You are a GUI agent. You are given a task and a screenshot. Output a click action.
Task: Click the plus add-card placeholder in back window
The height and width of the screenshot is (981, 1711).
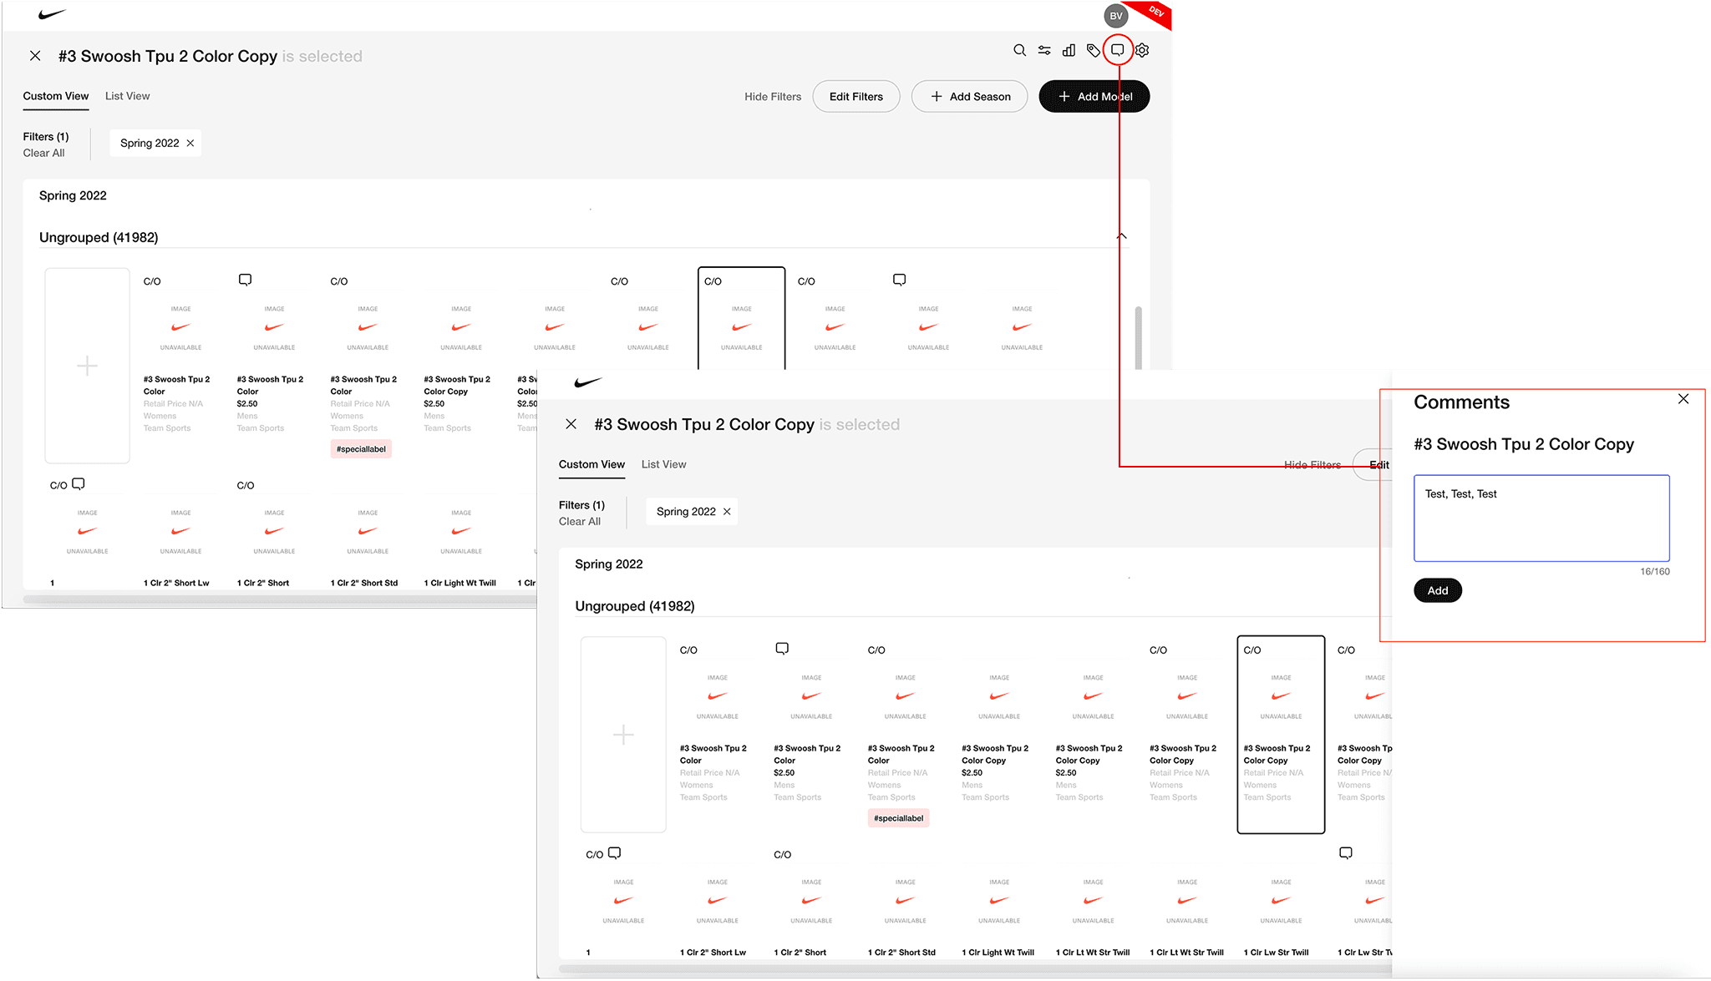pyautogui.click(x=87, y=366)
